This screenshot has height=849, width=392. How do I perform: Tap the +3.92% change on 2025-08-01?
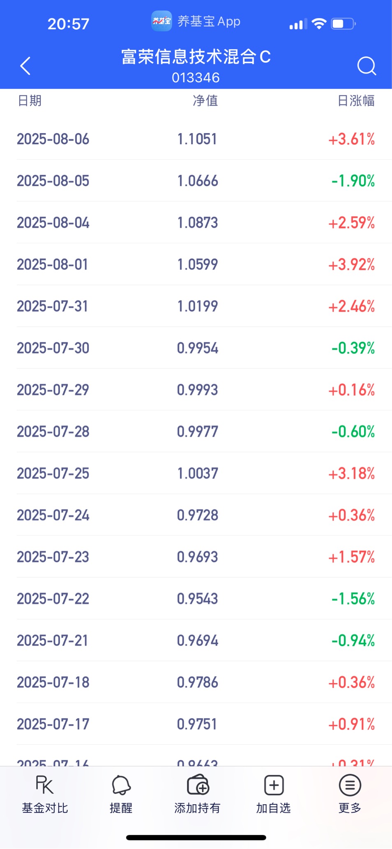coord(352,265)
